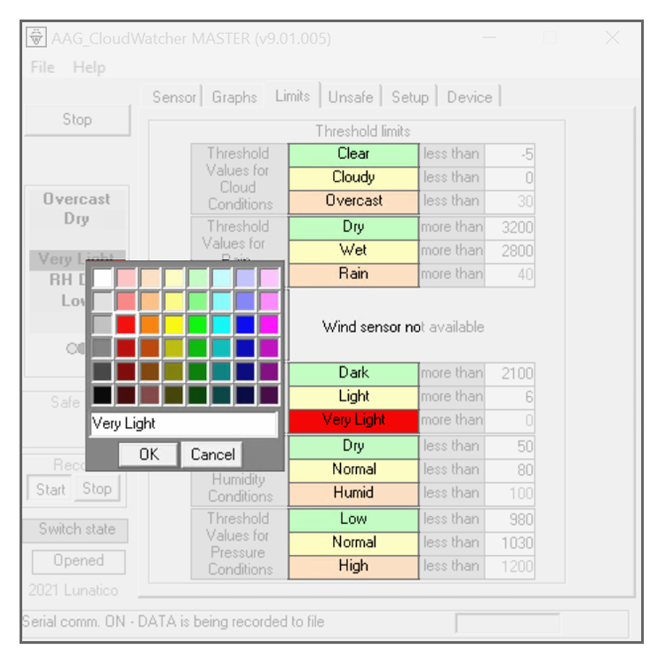Edit the Overcast threshold value 30
The width and height of the screenshot is (666, 666).
pyautogui.click(x=510, y=202)
